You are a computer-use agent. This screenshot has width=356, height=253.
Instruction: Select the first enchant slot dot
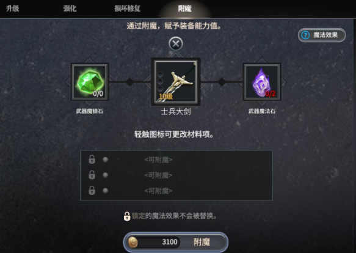(x=105, y=159)
